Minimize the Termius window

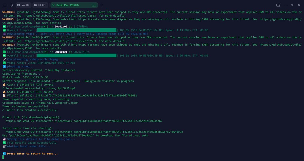[x=285, y=5]
